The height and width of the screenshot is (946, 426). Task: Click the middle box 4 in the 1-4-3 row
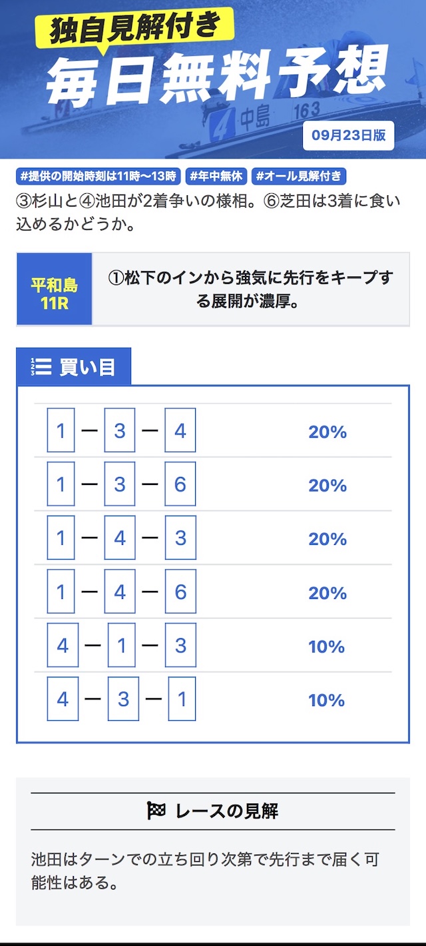(x=120, y=538)
